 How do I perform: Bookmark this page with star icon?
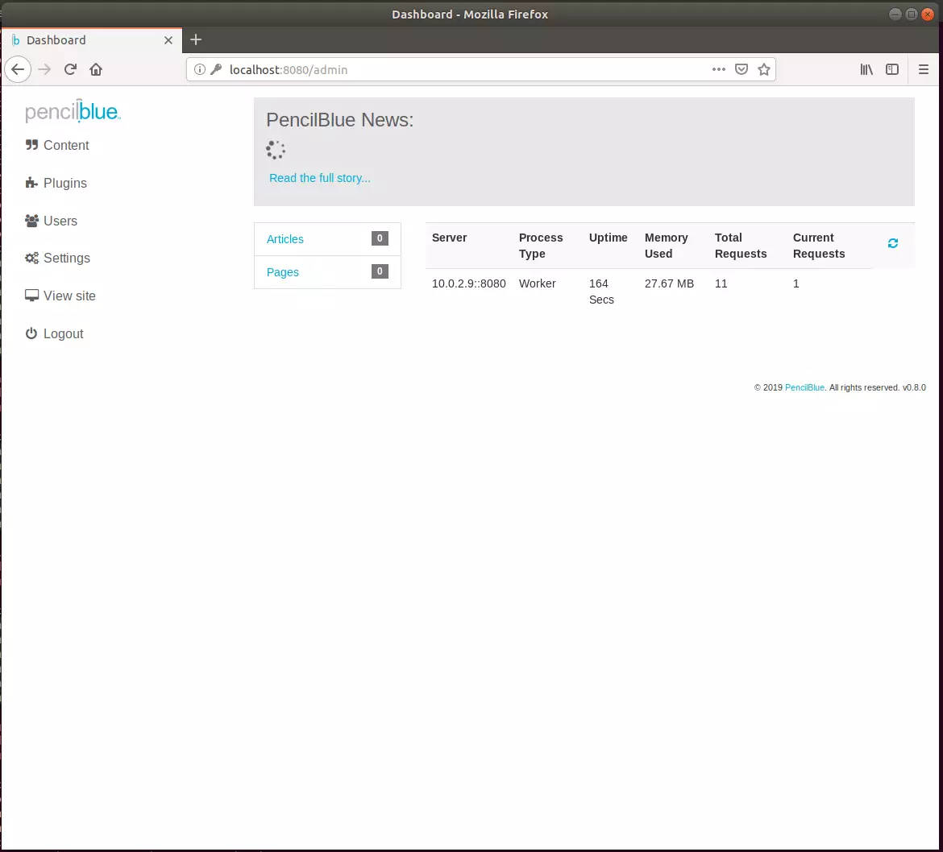764,70
